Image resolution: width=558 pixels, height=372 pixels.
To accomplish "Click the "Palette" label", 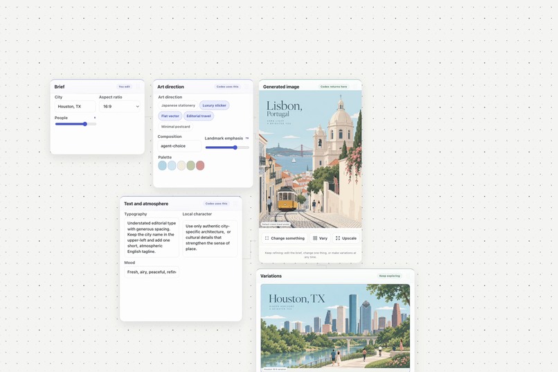I will (165, 157).
